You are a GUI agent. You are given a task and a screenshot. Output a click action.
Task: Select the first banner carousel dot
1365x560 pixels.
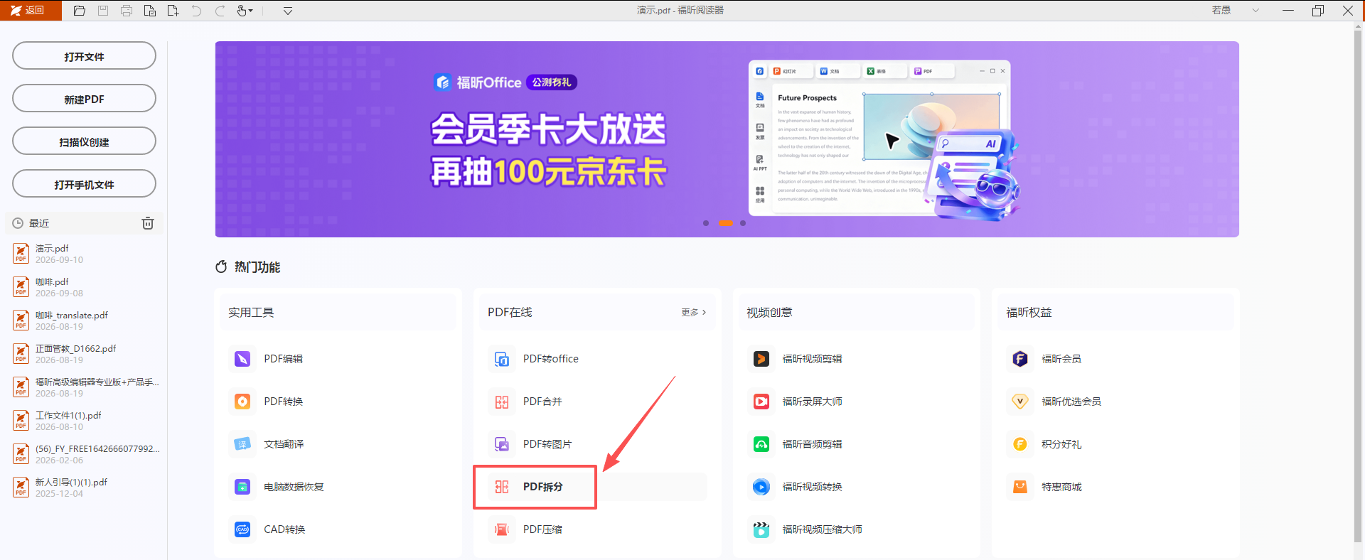(706, 223)
